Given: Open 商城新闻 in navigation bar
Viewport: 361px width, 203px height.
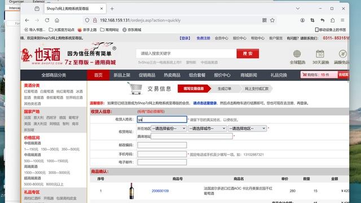Looking at the screenshot, I should point(249,75).
